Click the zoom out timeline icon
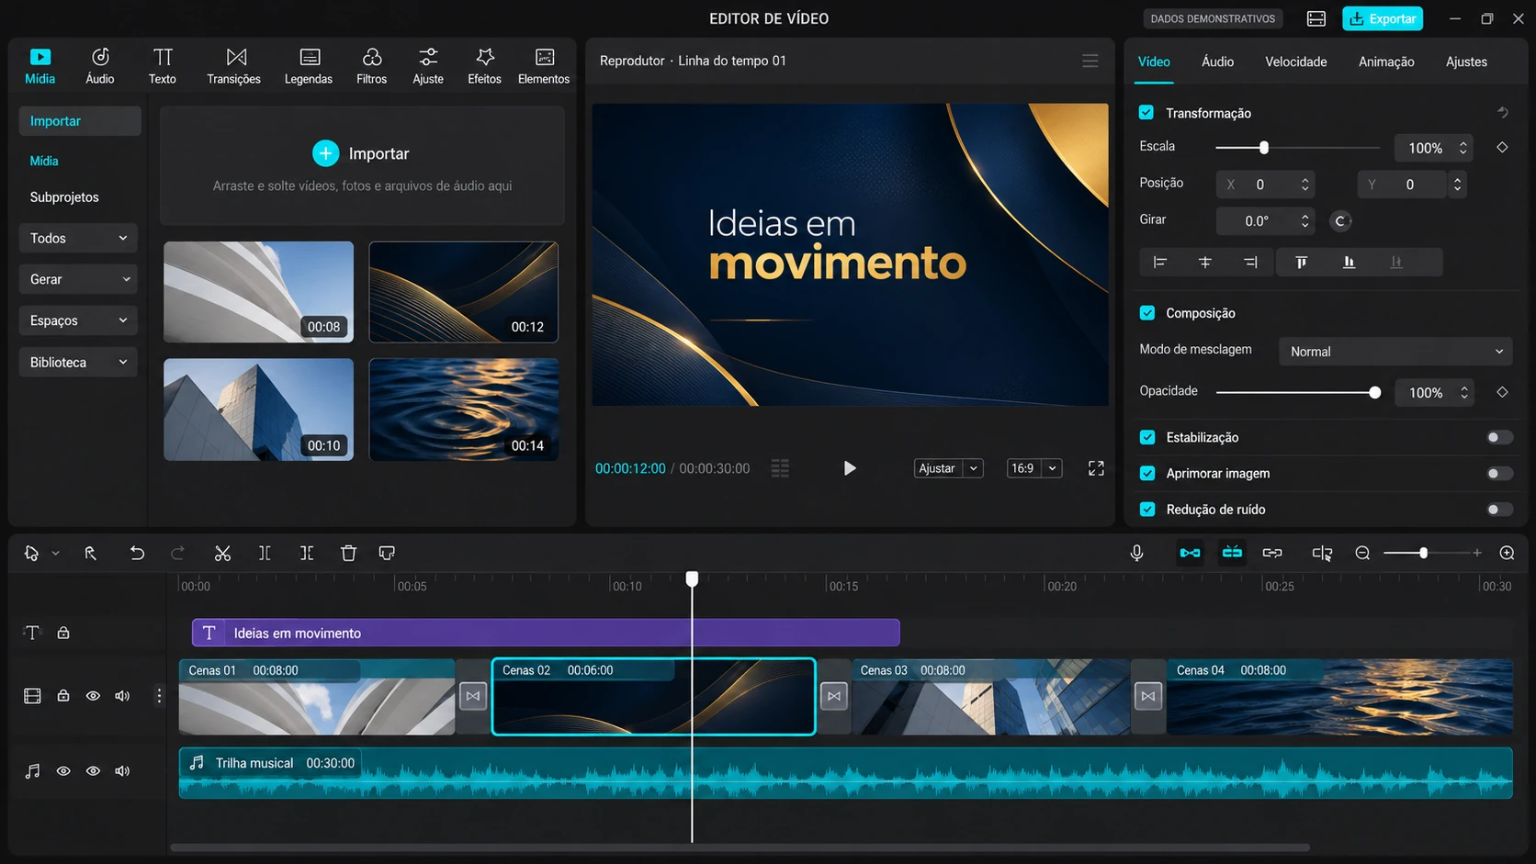Viewport: 1536px width, 864px height. [1362, 553]
